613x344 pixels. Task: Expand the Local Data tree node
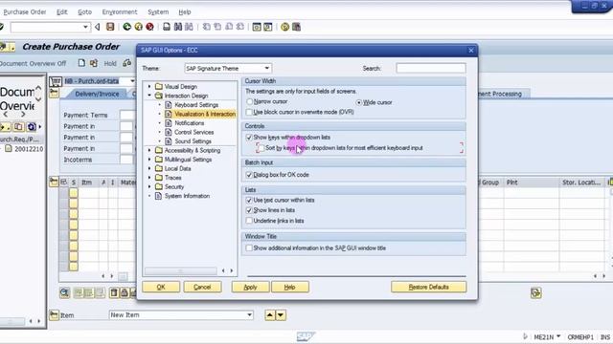pos(149,168)
